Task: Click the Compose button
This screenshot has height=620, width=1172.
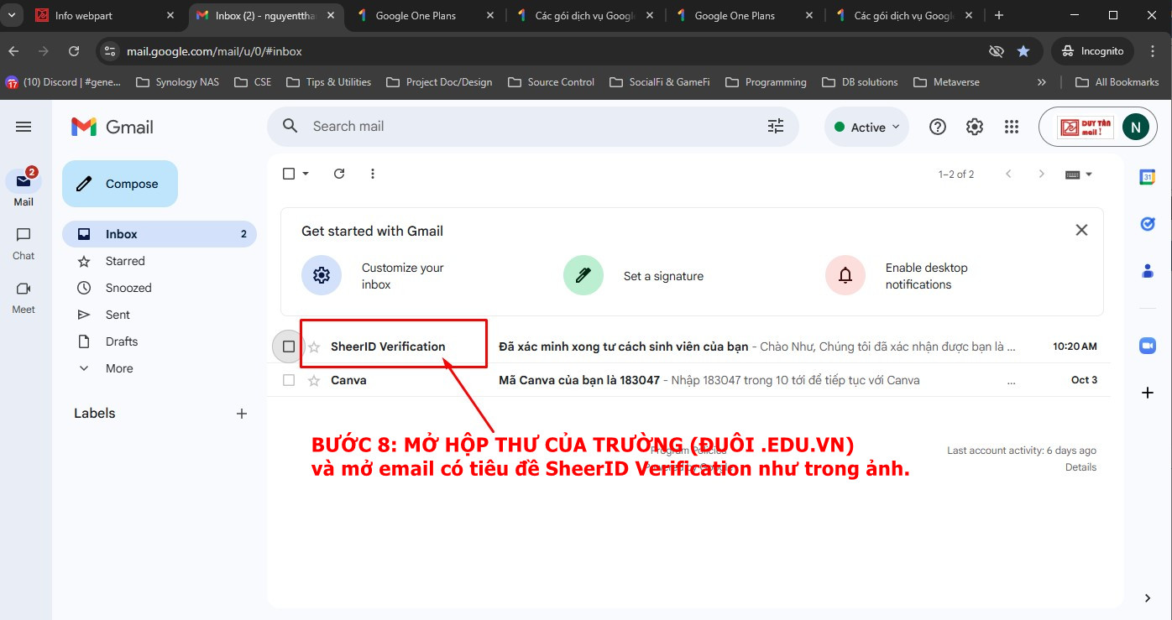Action: 120,184
